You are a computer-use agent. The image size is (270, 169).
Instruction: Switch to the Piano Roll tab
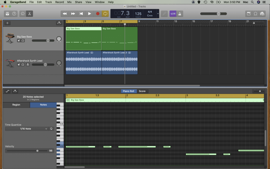[x=128, y=91]
